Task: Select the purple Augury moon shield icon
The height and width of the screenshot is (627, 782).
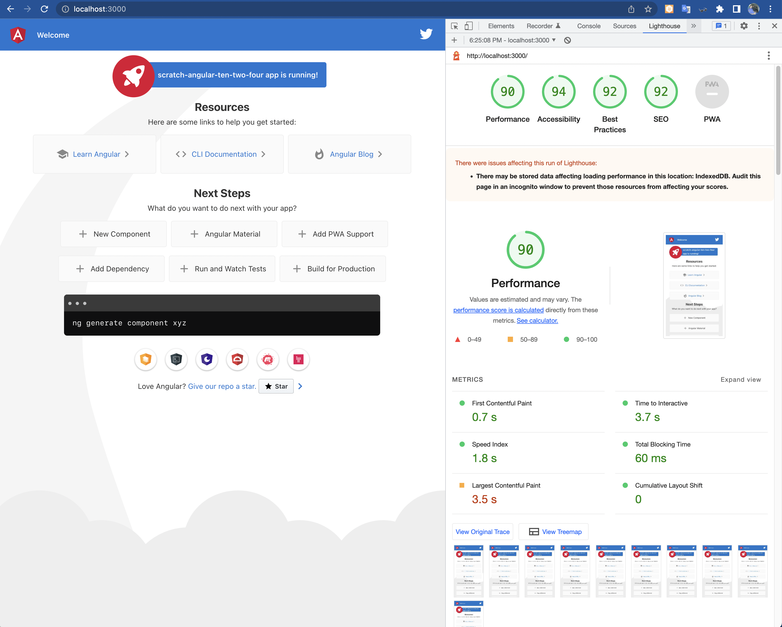Action: pos(207,359)
